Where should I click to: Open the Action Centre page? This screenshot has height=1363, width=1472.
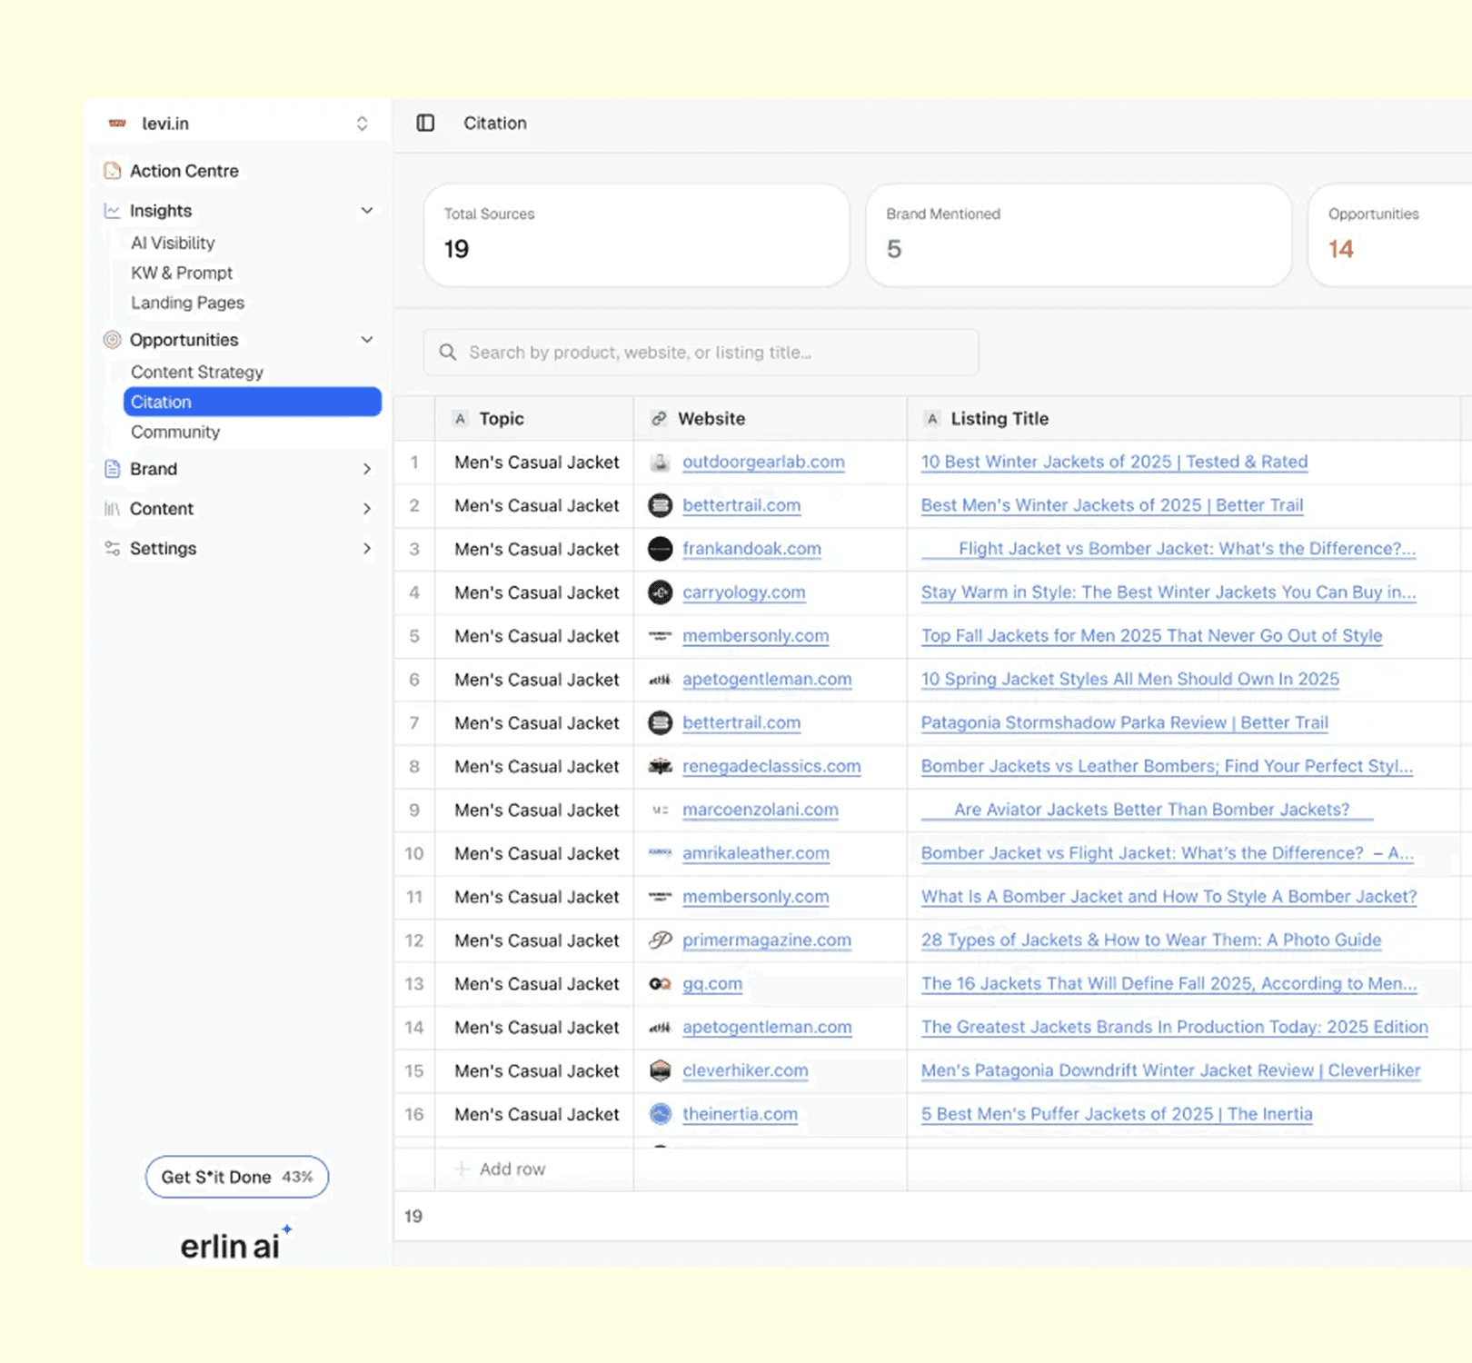184,171
